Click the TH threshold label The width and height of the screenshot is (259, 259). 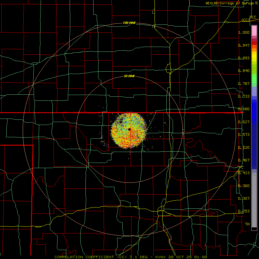[247, 224]
